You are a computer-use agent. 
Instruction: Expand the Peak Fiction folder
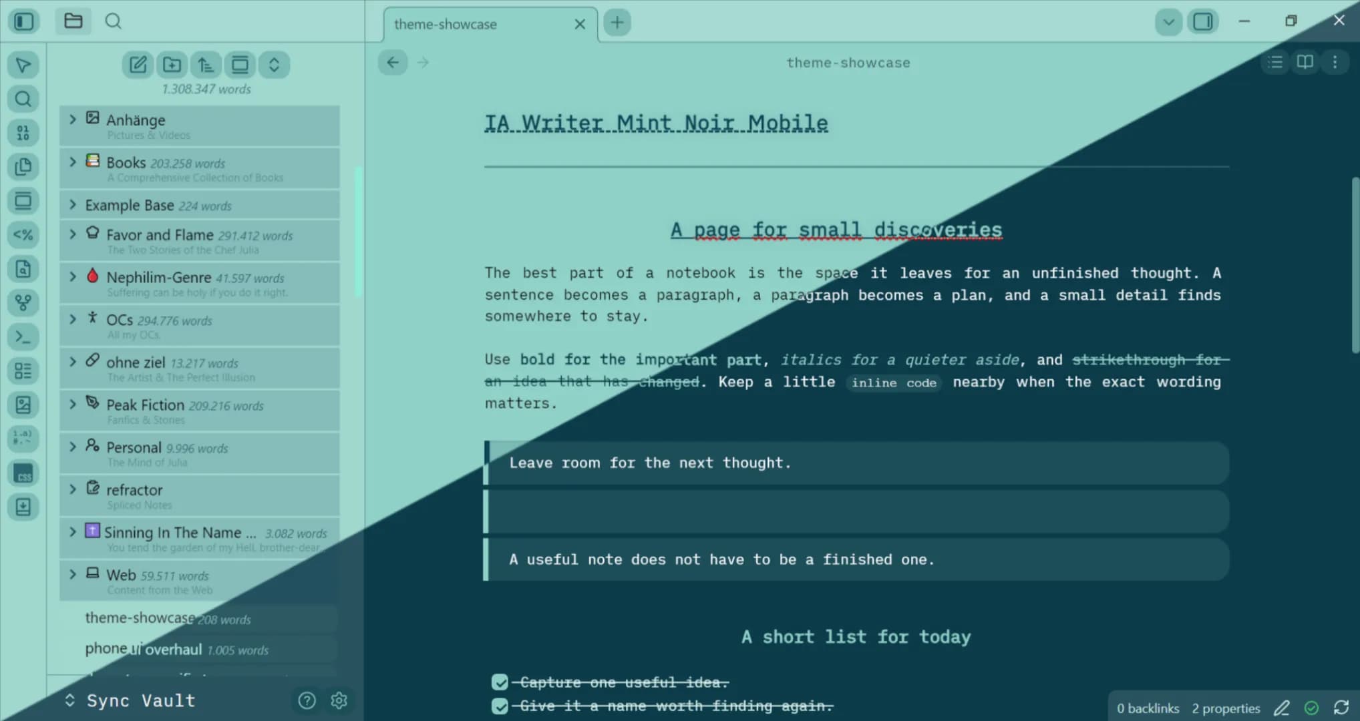tap(73, 404)
